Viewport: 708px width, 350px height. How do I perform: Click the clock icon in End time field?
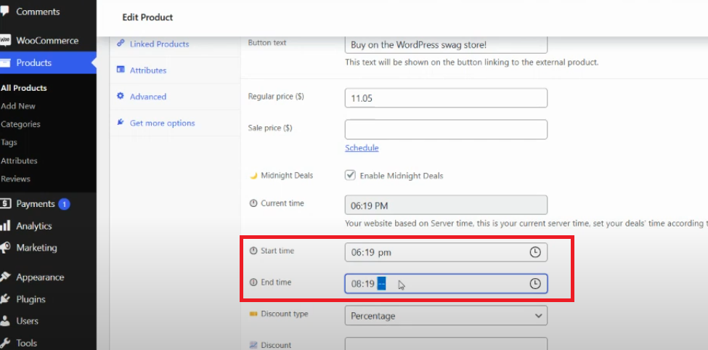pyautogui.click(x=535, y=284)
